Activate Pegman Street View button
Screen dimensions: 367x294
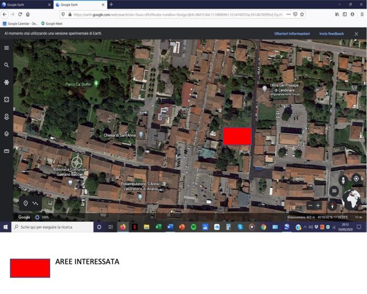click(x=343, y=180)
